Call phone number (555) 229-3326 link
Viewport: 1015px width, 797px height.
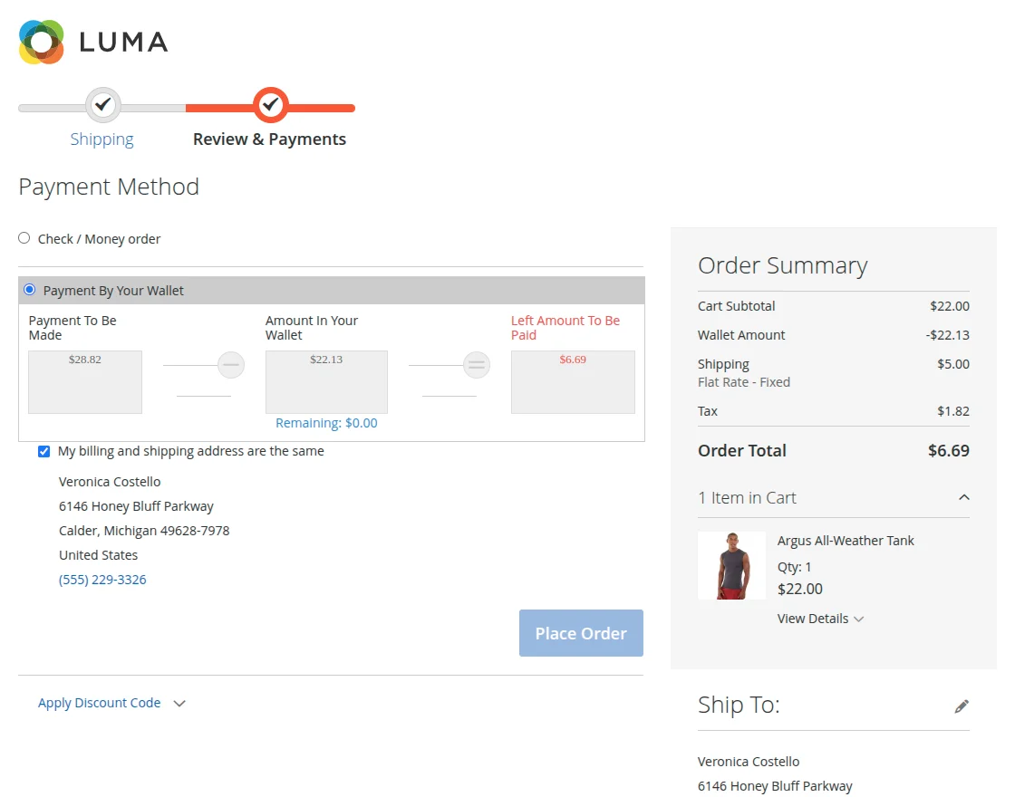coord(102,580)
